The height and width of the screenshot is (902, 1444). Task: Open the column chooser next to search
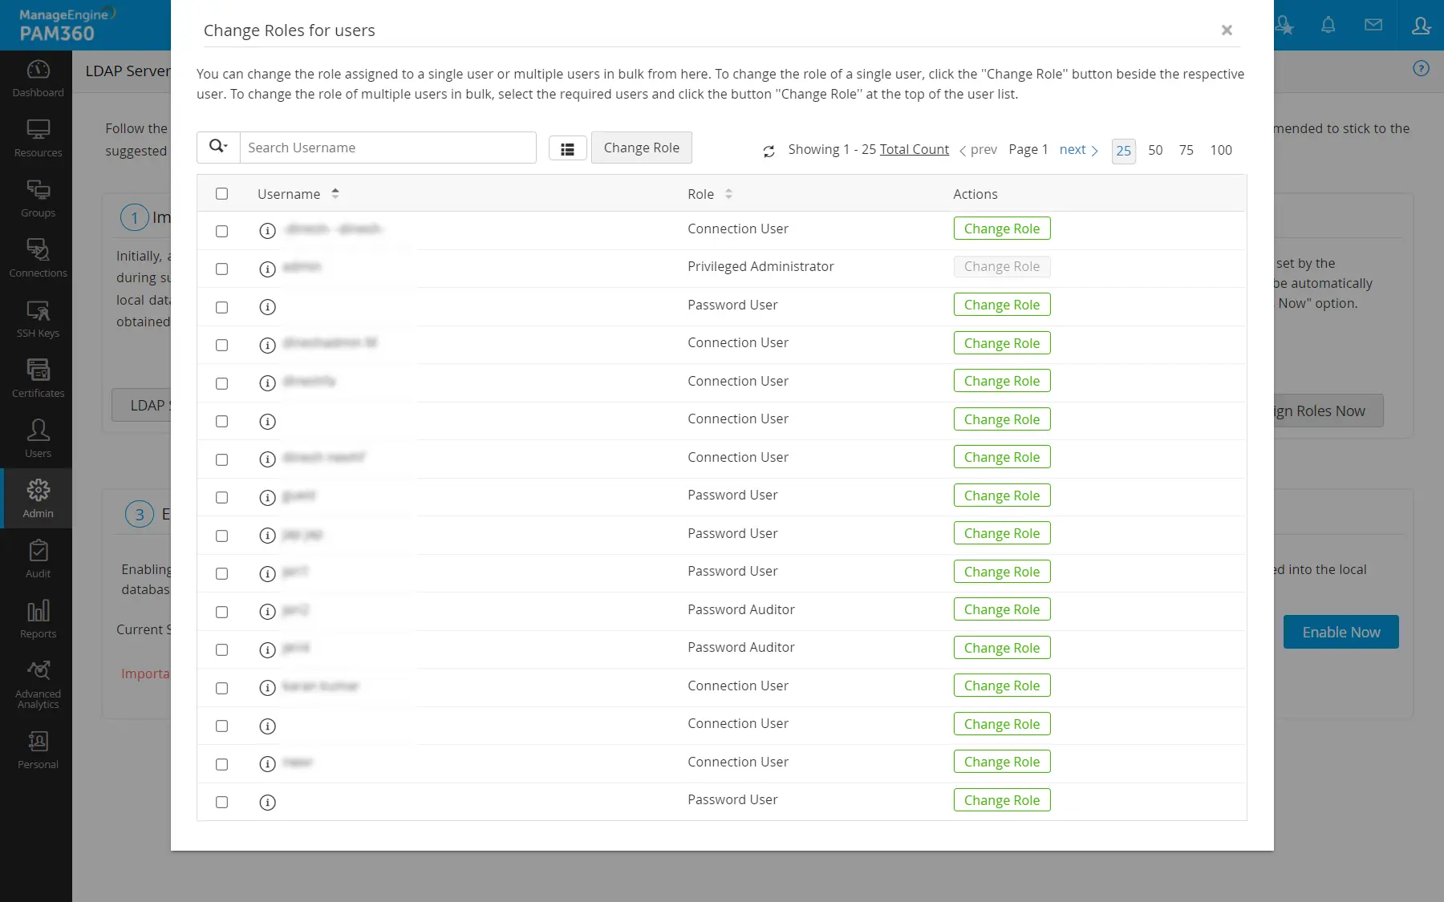coord(567,148)
